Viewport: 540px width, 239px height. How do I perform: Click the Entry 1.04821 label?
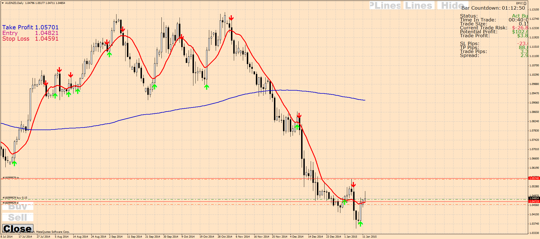point(31,33)
